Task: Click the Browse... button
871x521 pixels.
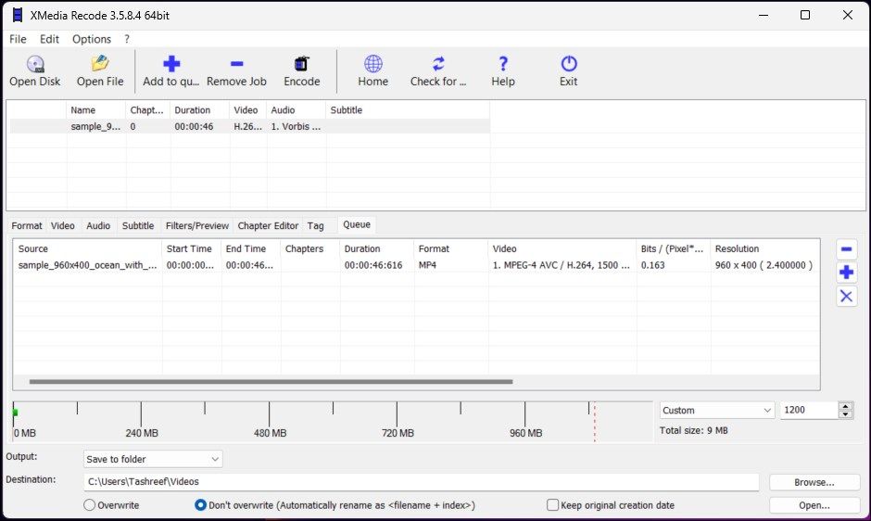Action: click(x=814, y=482)
